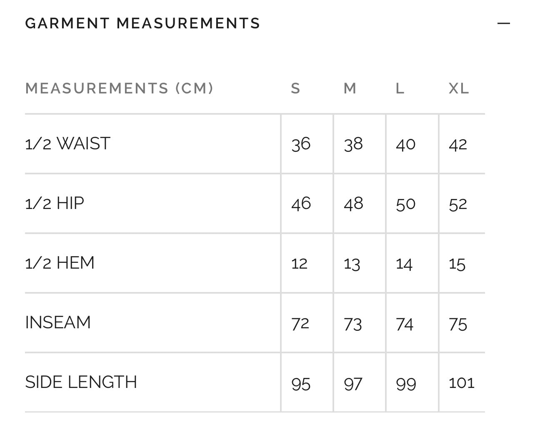535x438 pixels.
Task: Select the L size column header
Action: pos(400,88)
